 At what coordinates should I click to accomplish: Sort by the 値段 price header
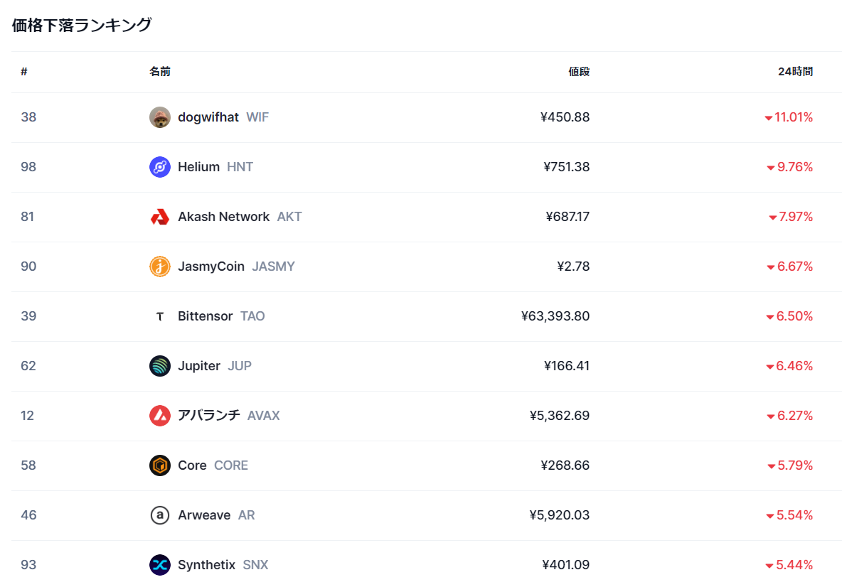[579, 72]
